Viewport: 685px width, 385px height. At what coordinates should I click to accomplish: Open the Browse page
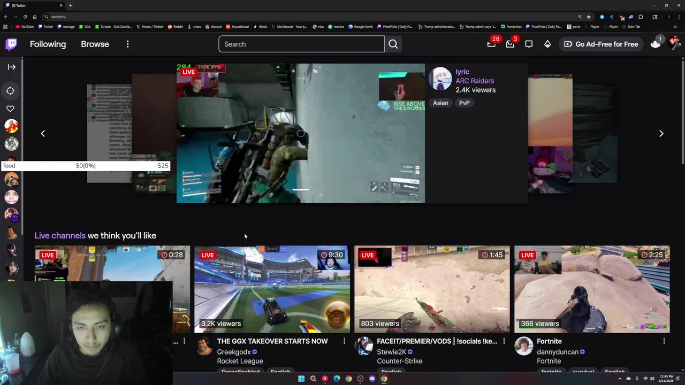[95, 44]
